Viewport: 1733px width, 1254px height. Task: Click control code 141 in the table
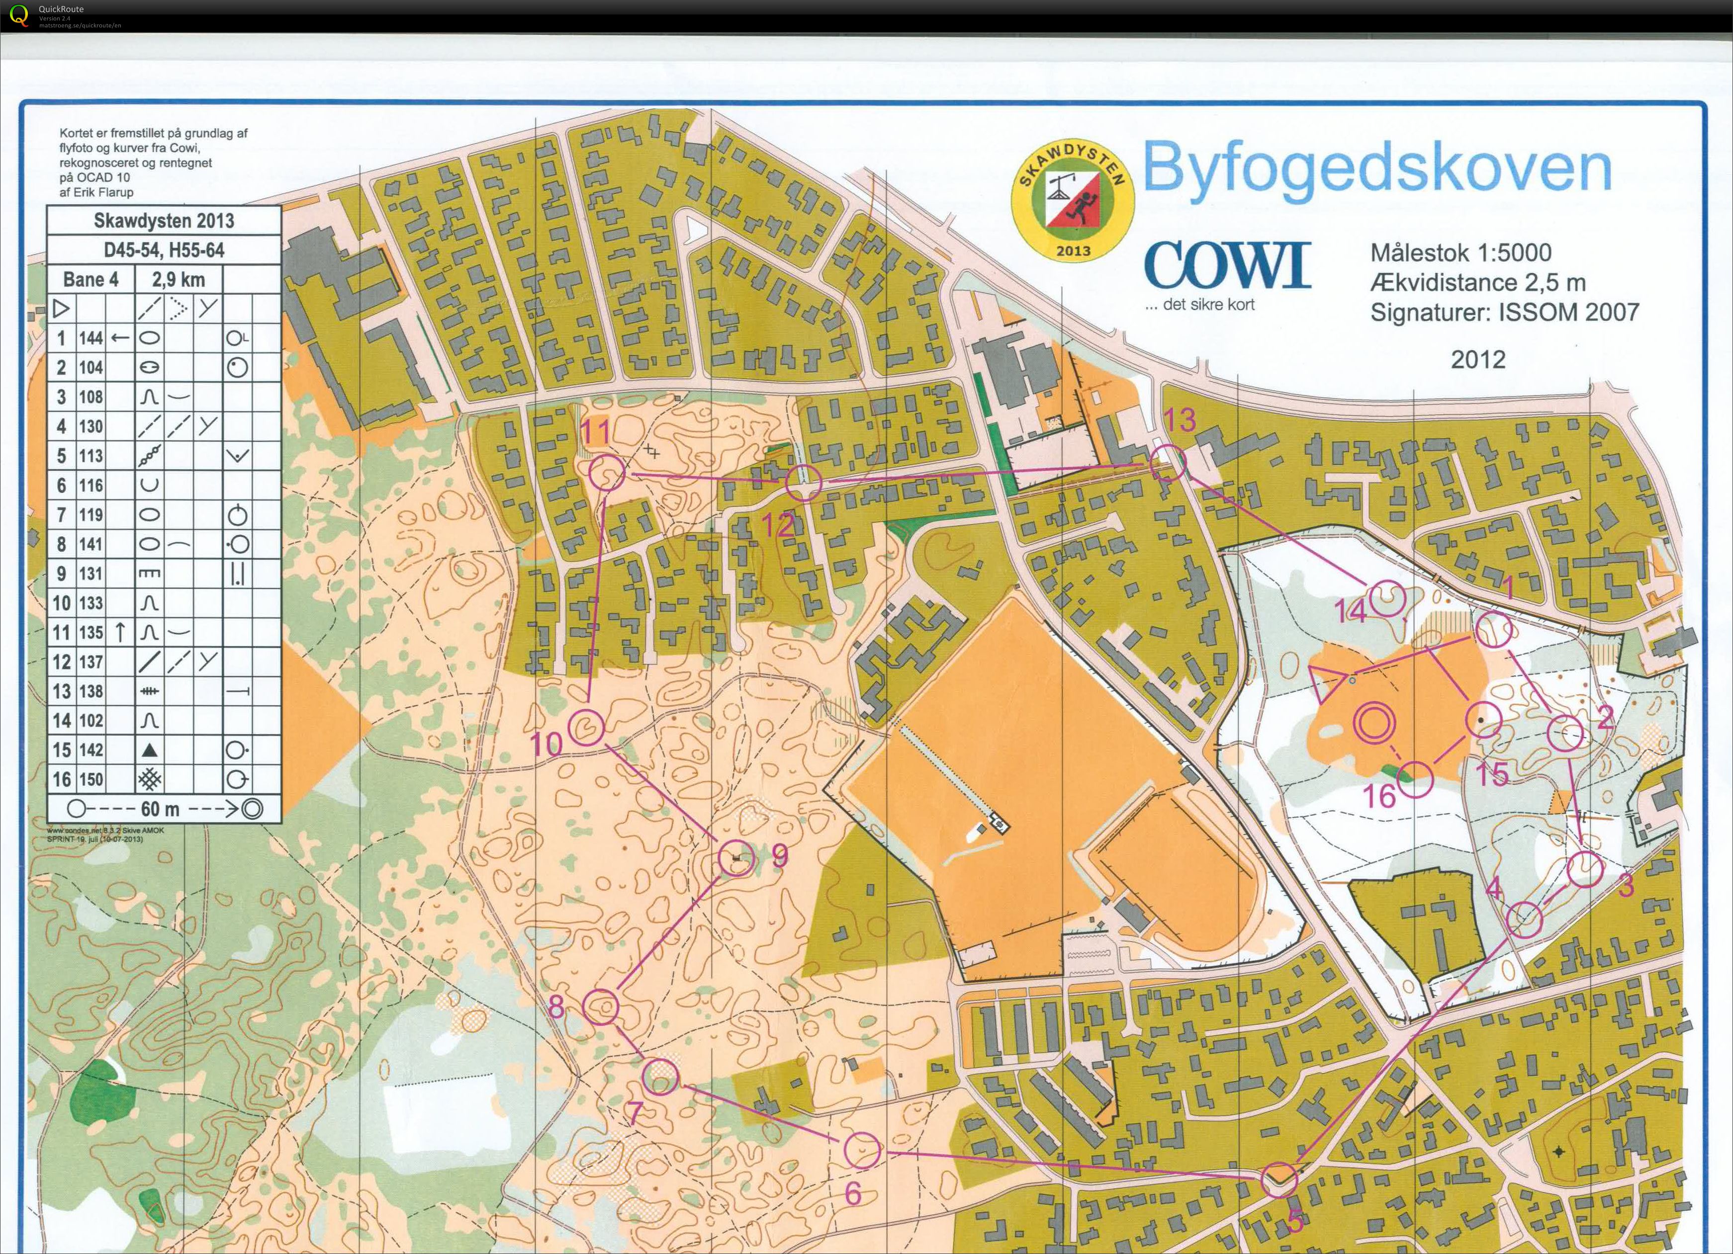point(91,545)
